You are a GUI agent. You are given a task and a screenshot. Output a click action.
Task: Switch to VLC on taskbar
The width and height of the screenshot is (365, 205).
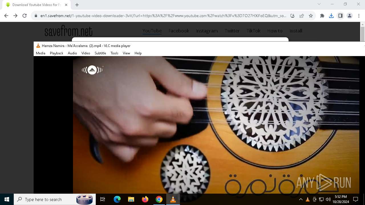[173, 199]
